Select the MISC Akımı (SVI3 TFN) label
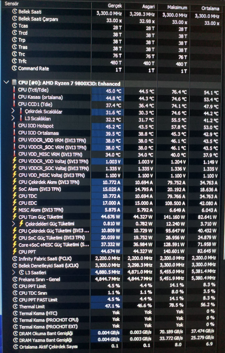Image resolution: width=225 pixels, height=353 pixels. pos(41,210)
